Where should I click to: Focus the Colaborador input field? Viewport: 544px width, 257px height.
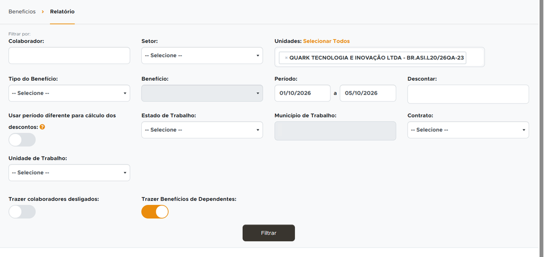tap(69, 56)
